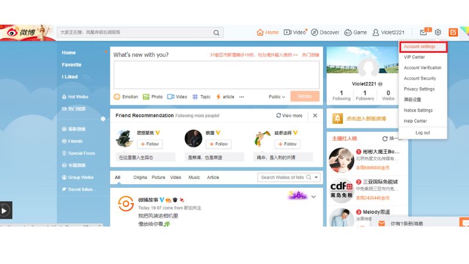Viewport: 469px width, 264px height.
Task: Click the Thinker statue avatar
Action: point(124,138)
